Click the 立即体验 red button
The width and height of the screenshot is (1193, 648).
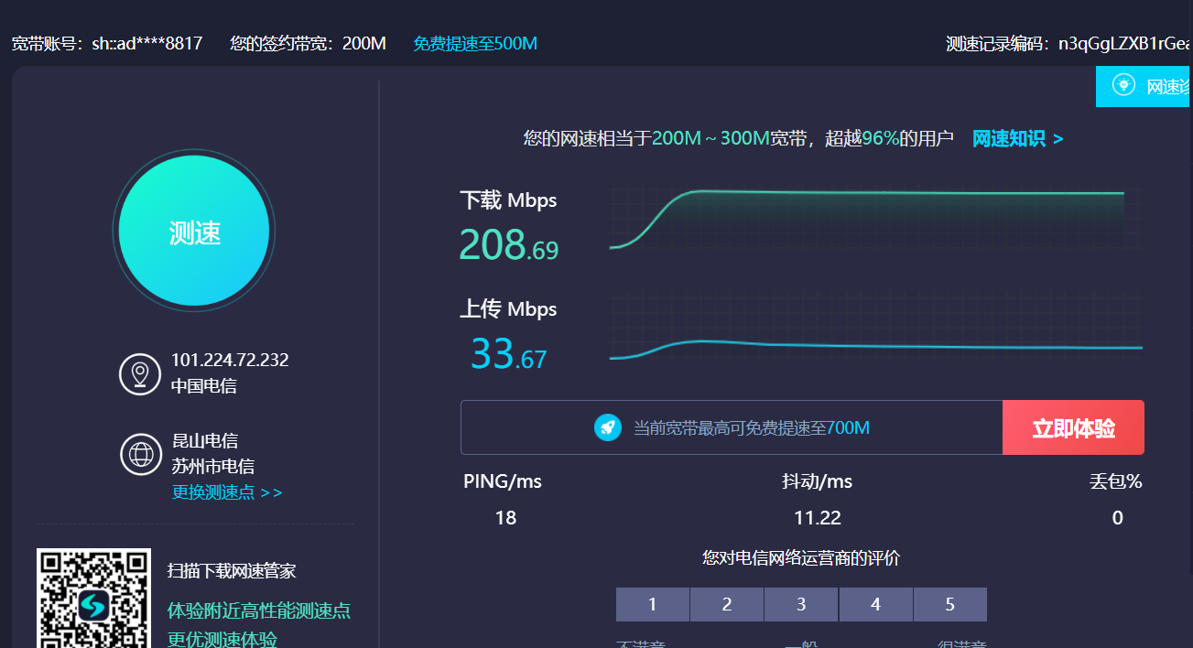1073,427
